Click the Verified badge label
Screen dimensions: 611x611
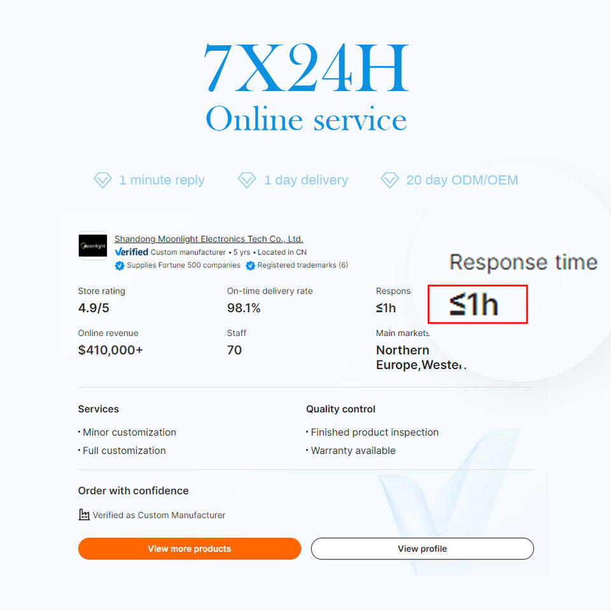pyautogui.click(x=131, y=252)
